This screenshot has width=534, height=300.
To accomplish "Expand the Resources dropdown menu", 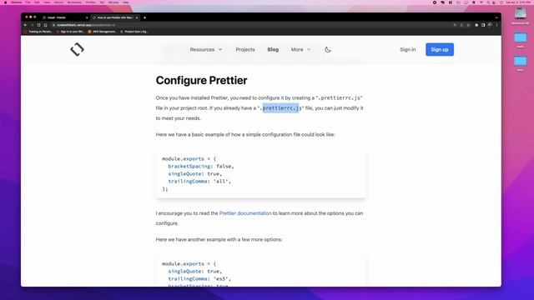I will click(206, 50).
